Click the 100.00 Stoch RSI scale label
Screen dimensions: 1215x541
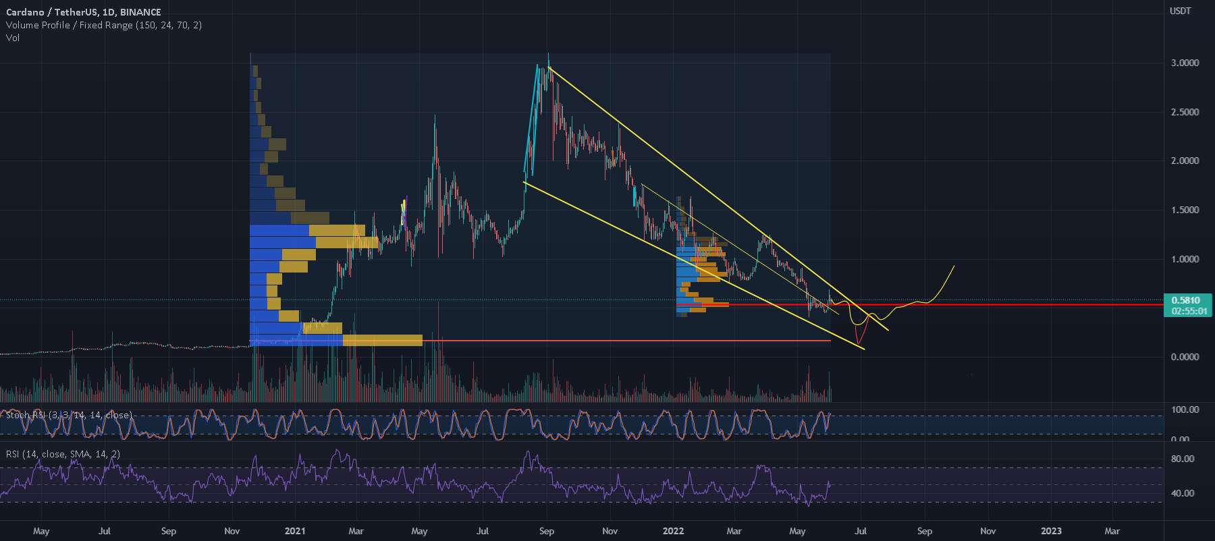pyautogui.click(x=1185, y=409)
